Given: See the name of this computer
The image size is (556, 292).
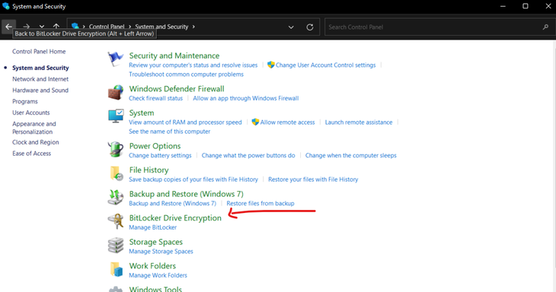Looking at the screenshot, I should point(170,132).
